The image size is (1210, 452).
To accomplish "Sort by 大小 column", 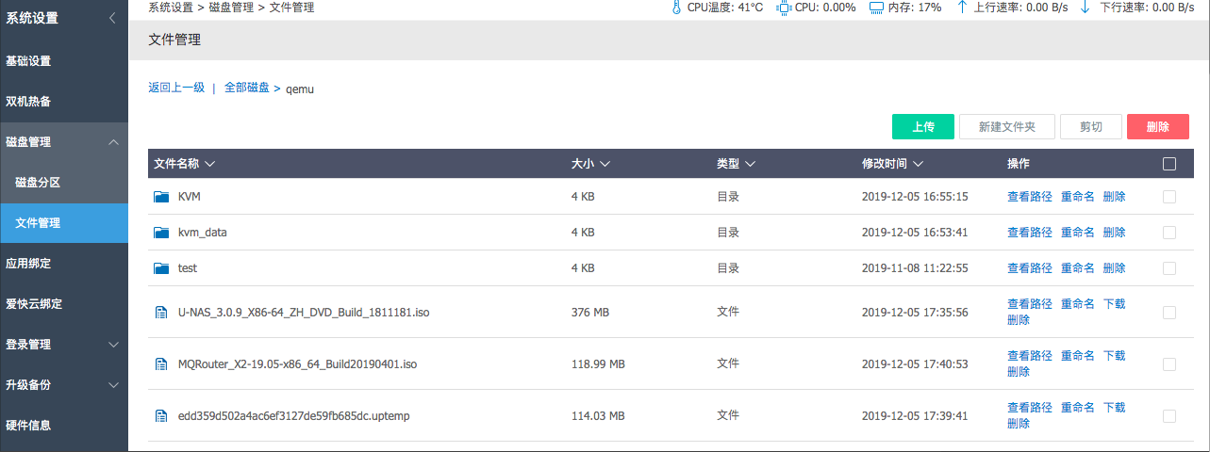I will coord(590,164).
